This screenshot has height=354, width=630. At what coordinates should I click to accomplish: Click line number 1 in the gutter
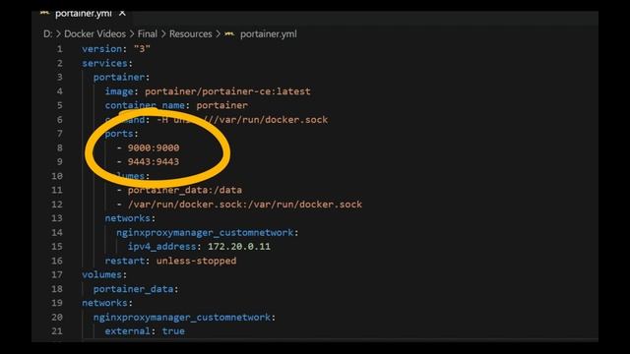pyautogui.click(x=59, y=49)
